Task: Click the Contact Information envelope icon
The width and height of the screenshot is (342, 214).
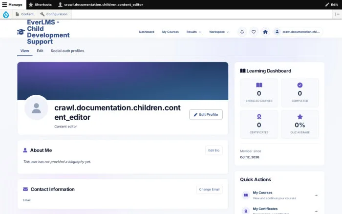Action: pos(25,189)
